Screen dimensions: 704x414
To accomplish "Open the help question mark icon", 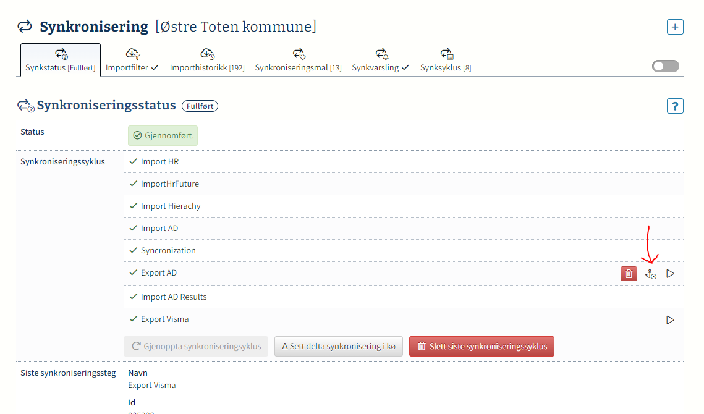I will point(675,106).
